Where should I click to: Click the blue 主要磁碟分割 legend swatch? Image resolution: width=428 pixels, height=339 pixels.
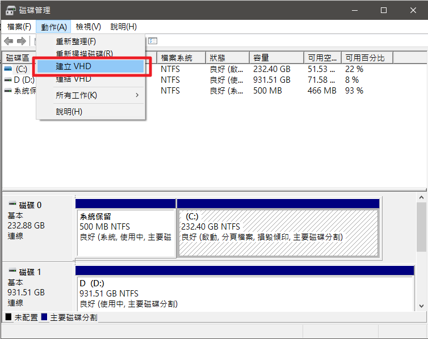pos(45,317)
